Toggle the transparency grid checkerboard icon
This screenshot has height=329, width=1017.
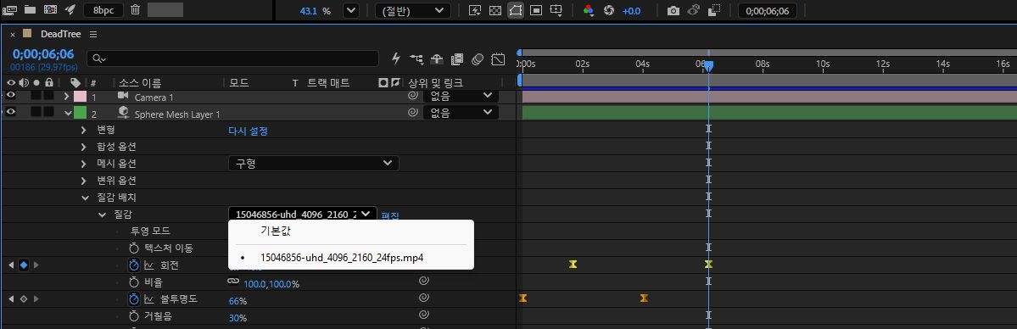tap(495, 11)
